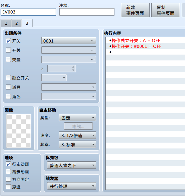Open the 触发器 dropdown 并行处理
The width and height of the screenshot is (185, 196).
point(72,186)
